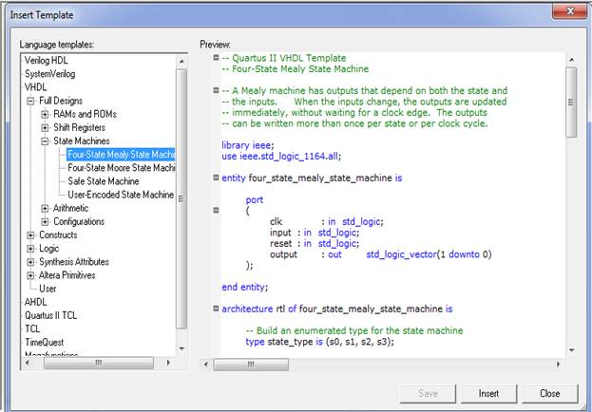This screenshot has width=592, height=412.
Task: Expand the Configurations tree node
Action: [45, 221]
